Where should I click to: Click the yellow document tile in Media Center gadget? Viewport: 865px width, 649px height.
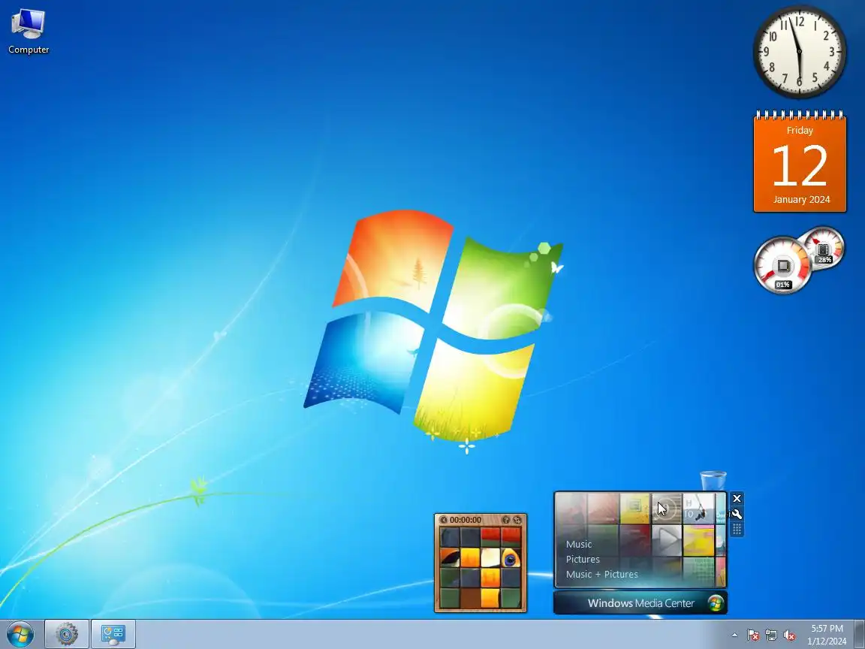point(634,509)
